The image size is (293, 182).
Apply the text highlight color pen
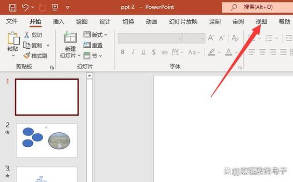pos(212,52)
